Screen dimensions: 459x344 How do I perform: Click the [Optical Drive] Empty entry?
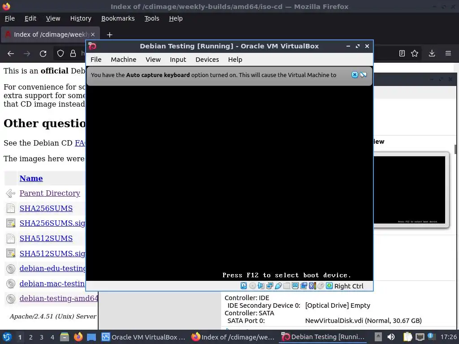(x=338, y=305)
